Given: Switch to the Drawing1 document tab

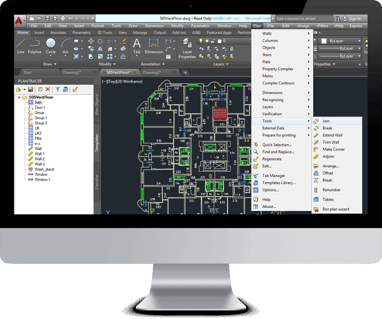Looking at the screenshot, I should click(x=72, y=72).
